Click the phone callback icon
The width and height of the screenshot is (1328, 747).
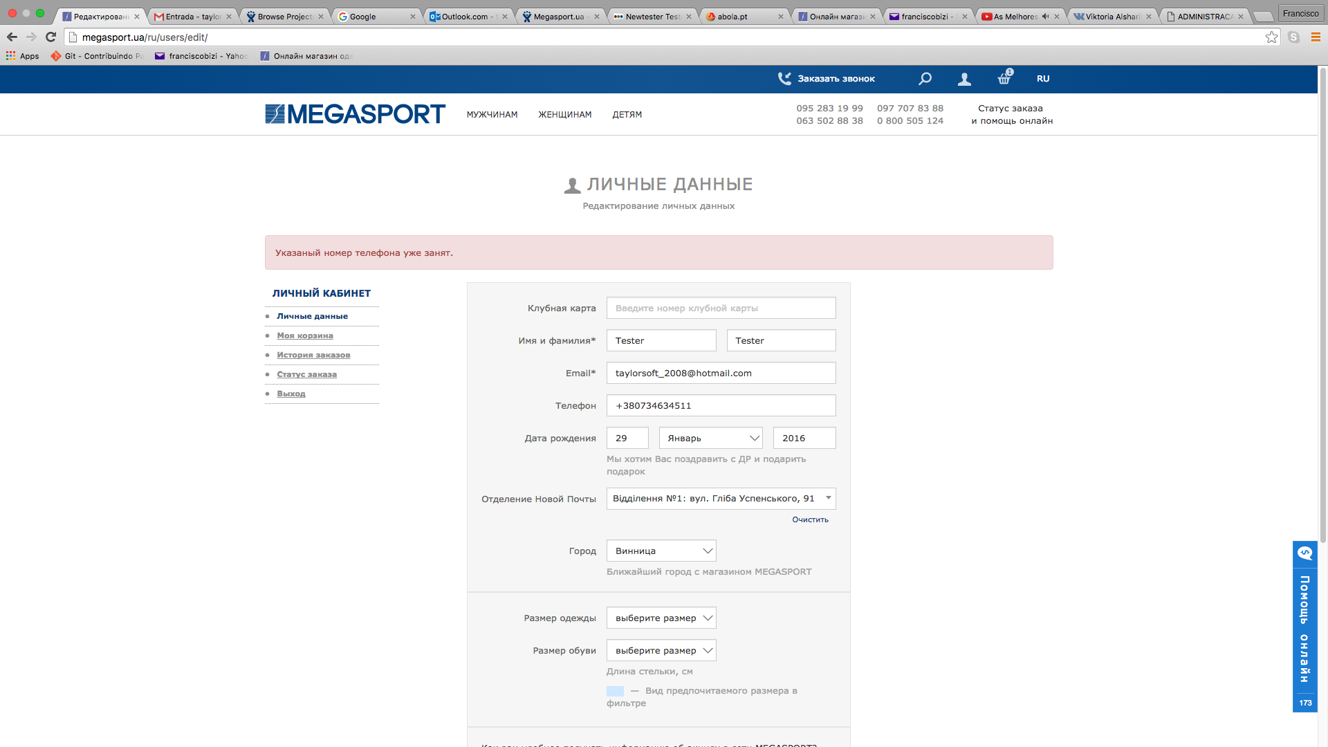784,79
